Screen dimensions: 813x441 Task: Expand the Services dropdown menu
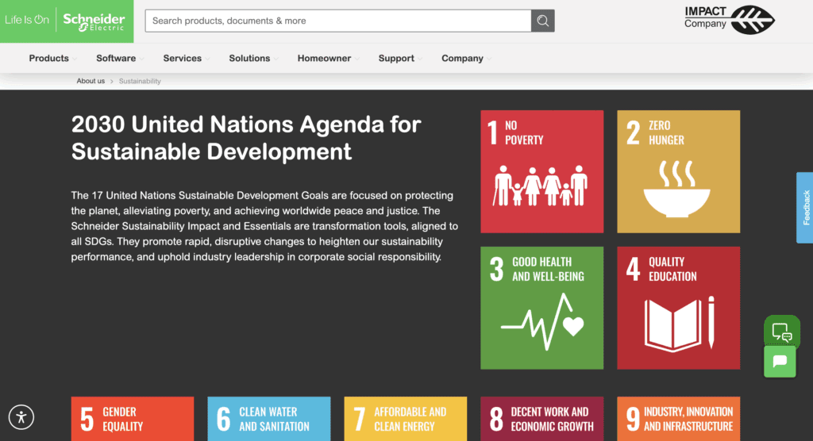(183, 58)
